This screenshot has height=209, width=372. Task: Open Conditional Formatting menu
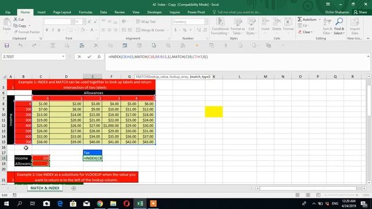220,26
